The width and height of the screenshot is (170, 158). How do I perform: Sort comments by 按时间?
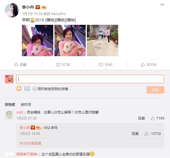[26, 105]
